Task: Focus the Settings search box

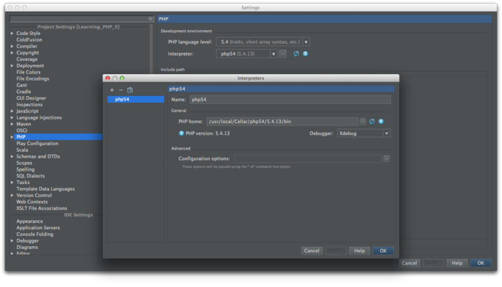Action: pos(79,19)
